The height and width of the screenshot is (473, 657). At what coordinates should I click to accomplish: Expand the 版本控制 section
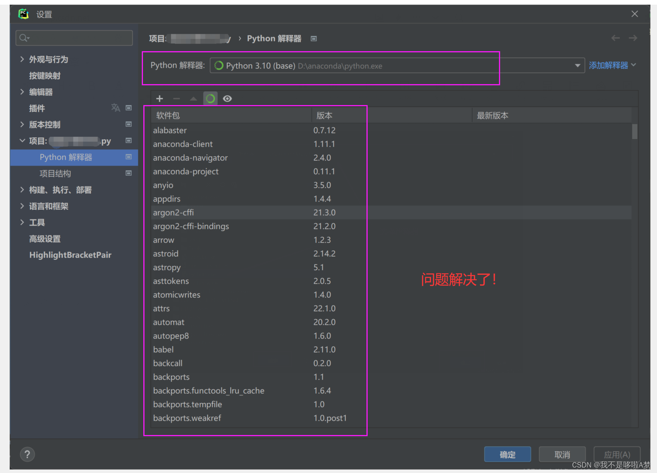[22, 124]
